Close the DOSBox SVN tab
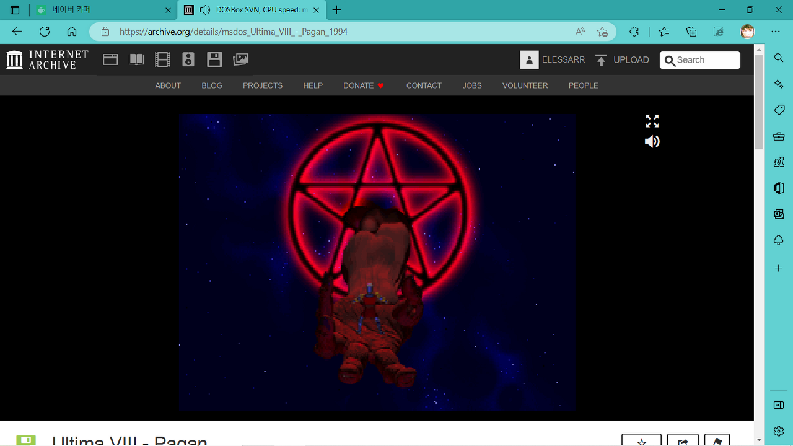The height and width of the screenshot is (446, 793). pos(317,10)
